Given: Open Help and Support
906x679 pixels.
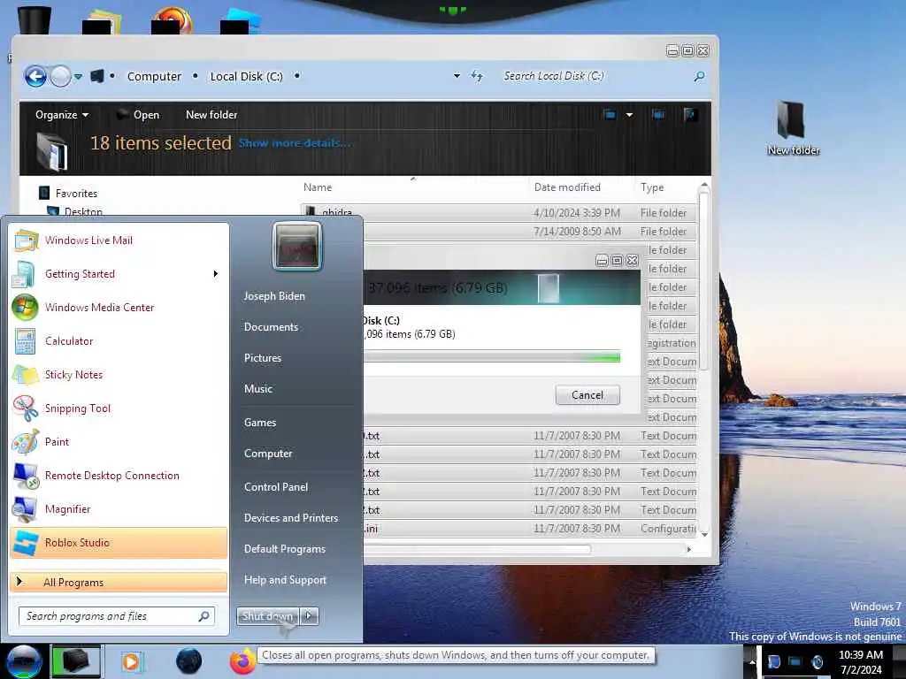Looking at the screenshot, I should (286, 580).
